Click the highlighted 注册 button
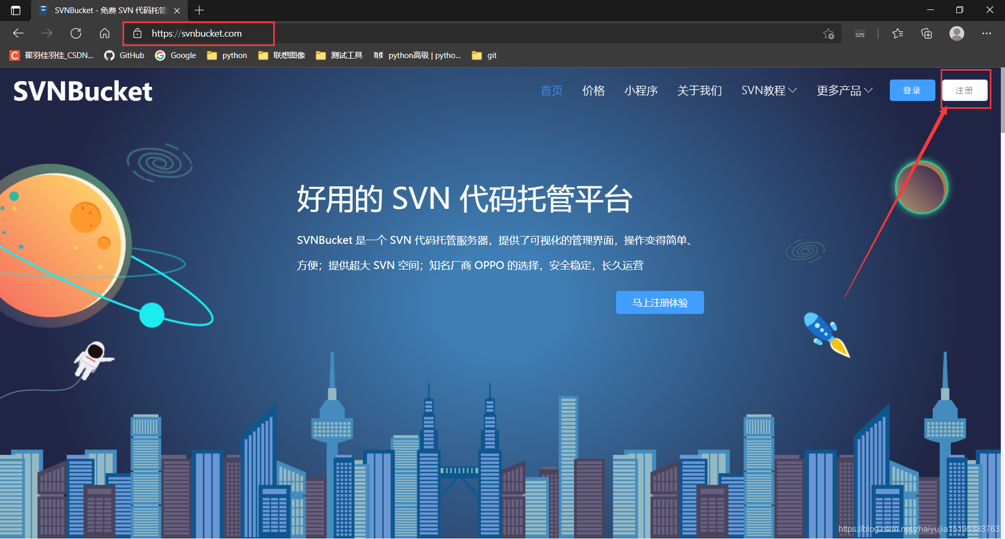Screen dimensions: 1005x539 pyautogui.click(x=965, y=90)
